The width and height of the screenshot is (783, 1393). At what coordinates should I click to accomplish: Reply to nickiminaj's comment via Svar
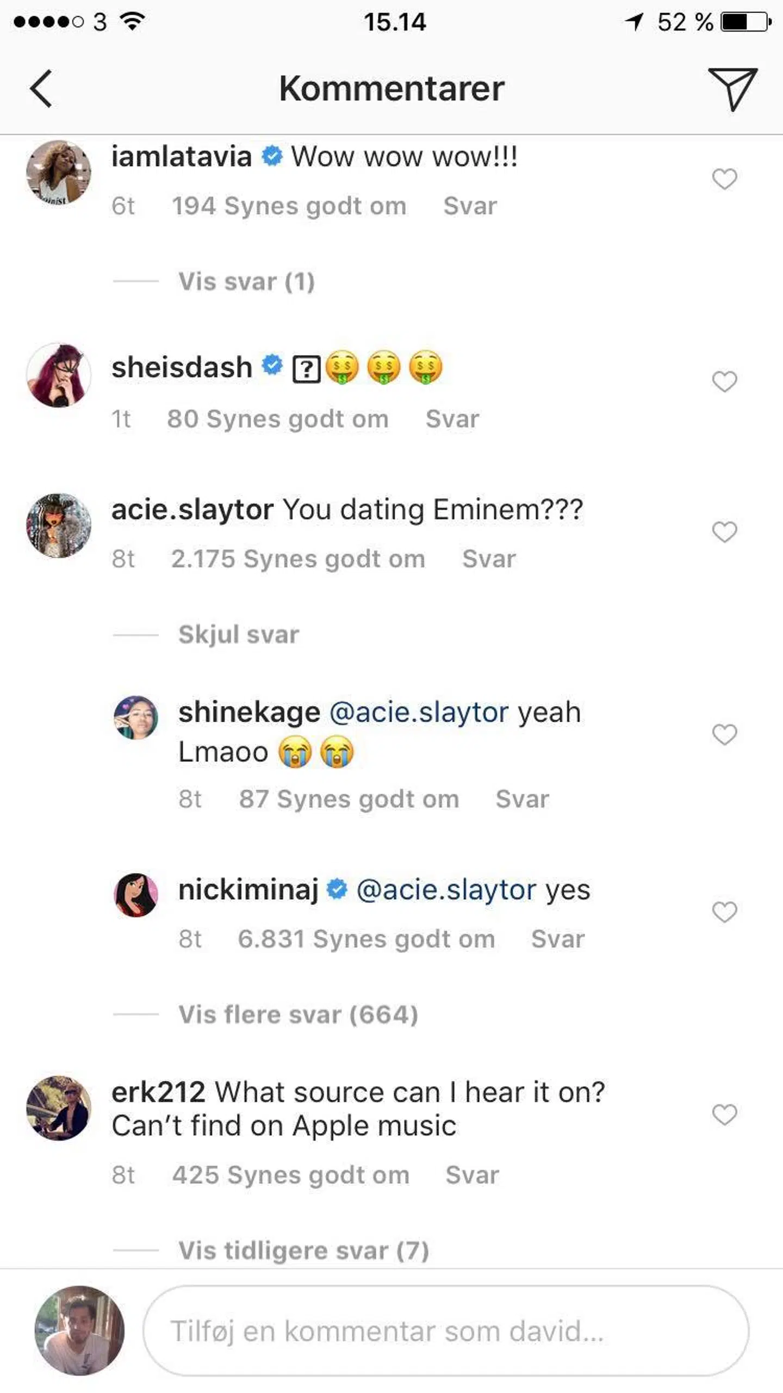pyautogui.click(x=558, y=939)
